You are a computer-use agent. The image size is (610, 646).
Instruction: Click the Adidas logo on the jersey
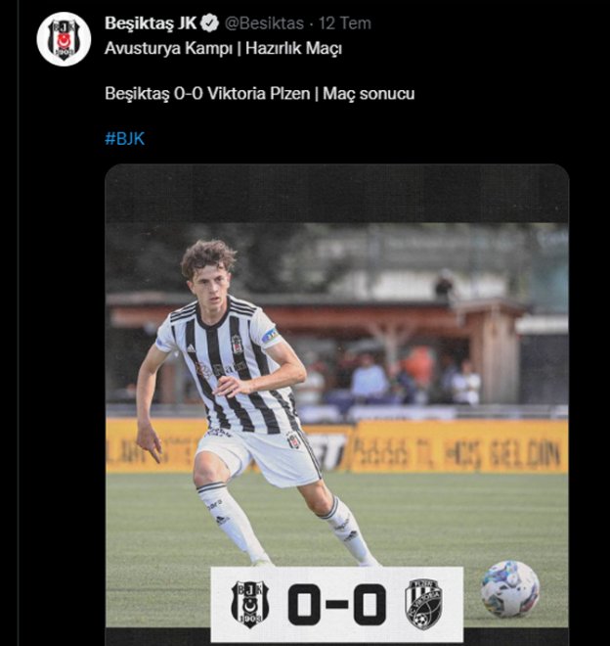point(191,348)
